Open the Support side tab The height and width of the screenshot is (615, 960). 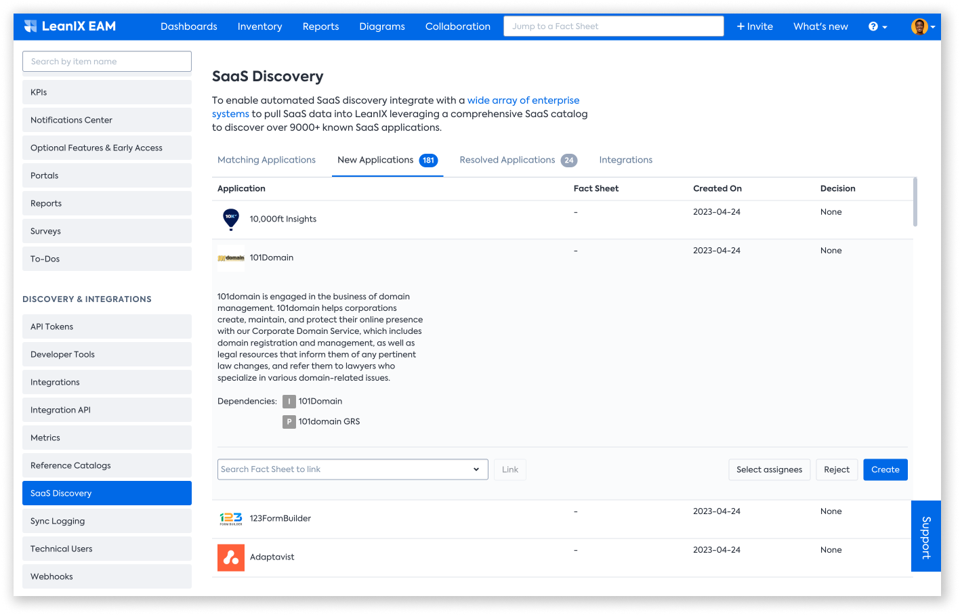(926, 536)
